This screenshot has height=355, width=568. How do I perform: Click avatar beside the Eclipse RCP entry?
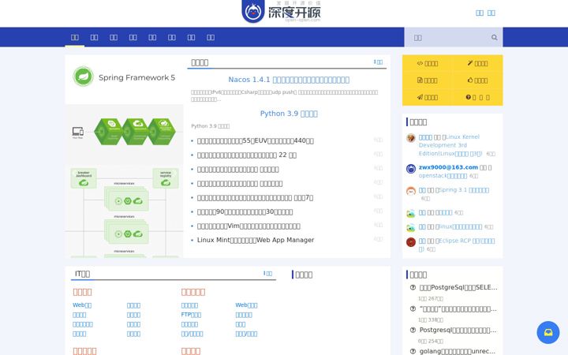click(x=411, y=242)
